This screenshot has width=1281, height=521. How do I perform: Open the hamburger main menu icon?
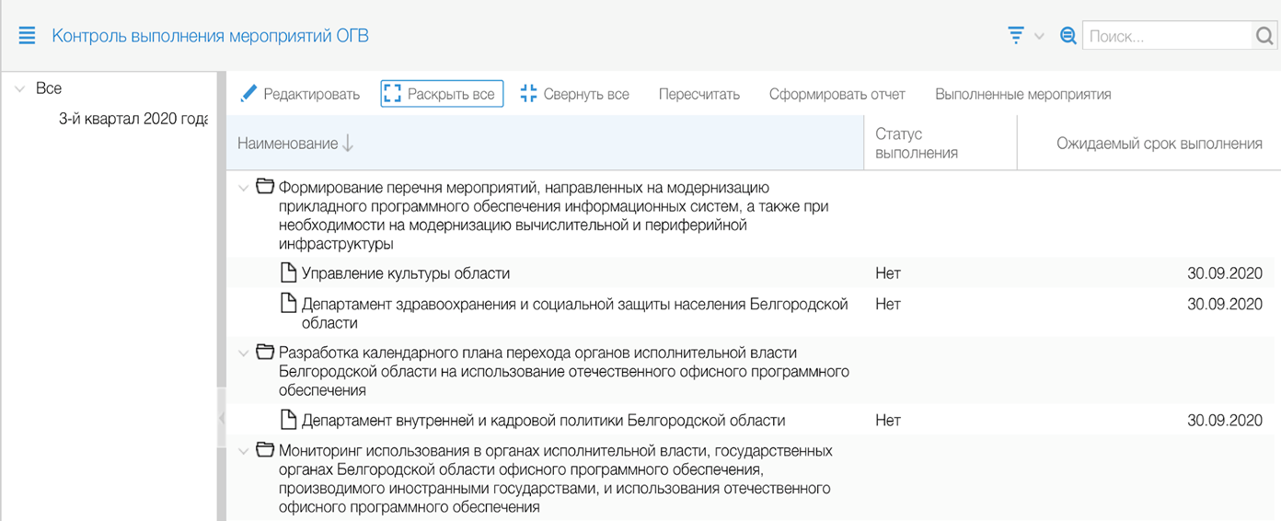[x=26, y=36]
